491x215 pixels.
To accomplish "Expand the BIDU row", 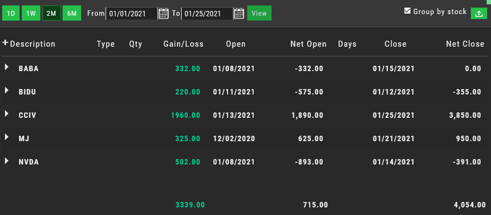I will click(x=7, y=90).
